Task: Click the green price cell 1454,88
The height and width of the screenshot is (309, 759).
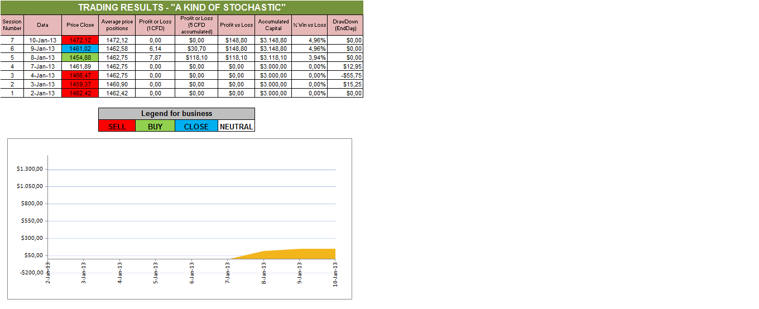Action: (80, 57)
